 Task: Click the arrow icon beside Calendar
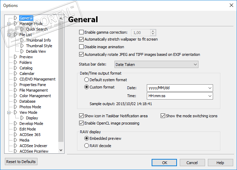tap(15, 74)
